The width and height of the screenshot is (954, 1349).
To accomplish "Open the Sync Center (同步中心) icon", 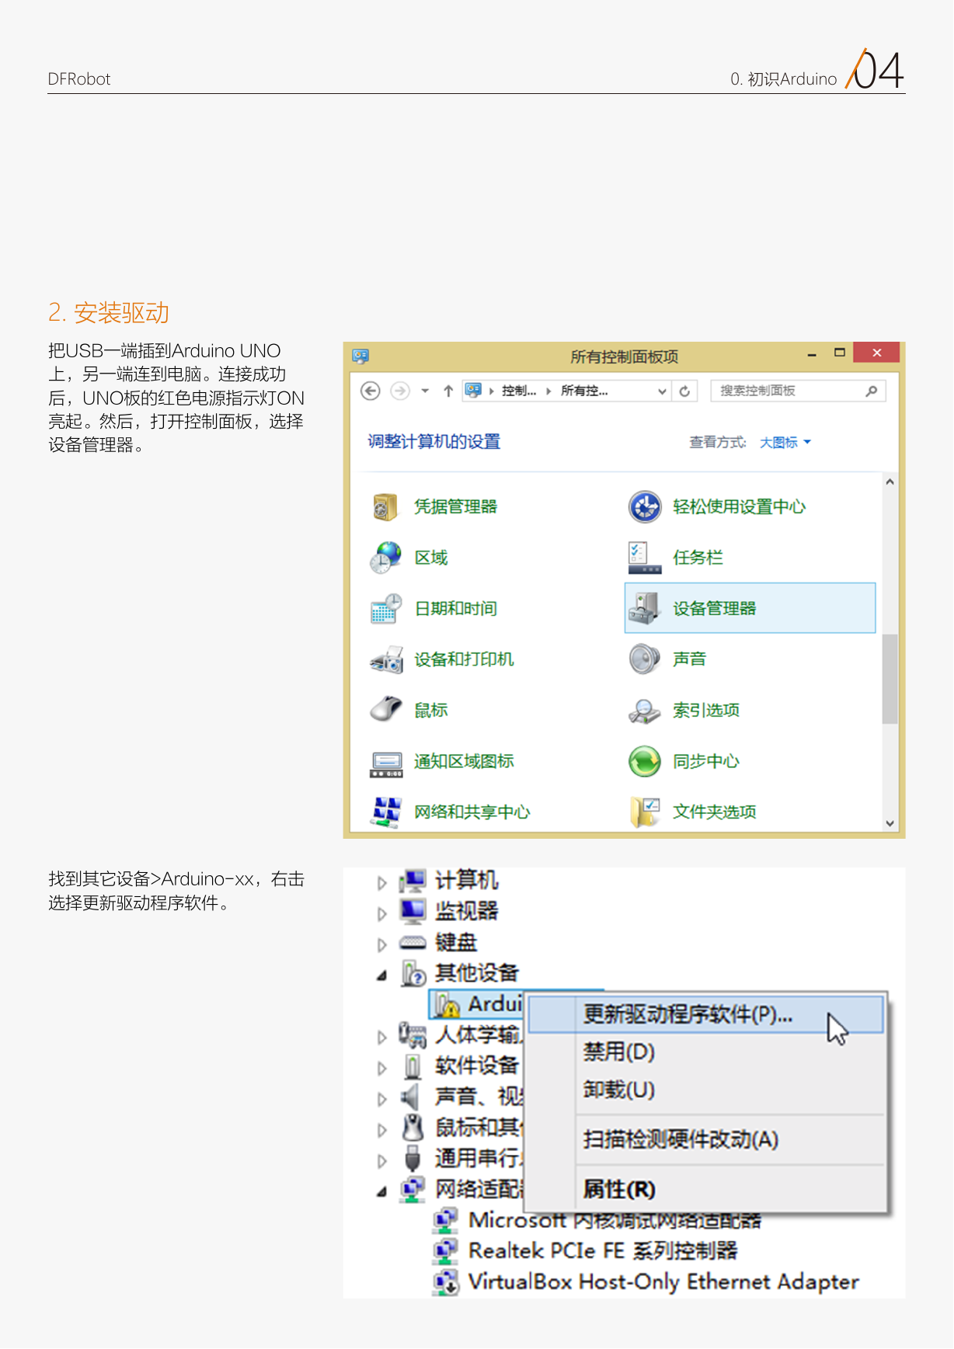I will tap(645, 761).
